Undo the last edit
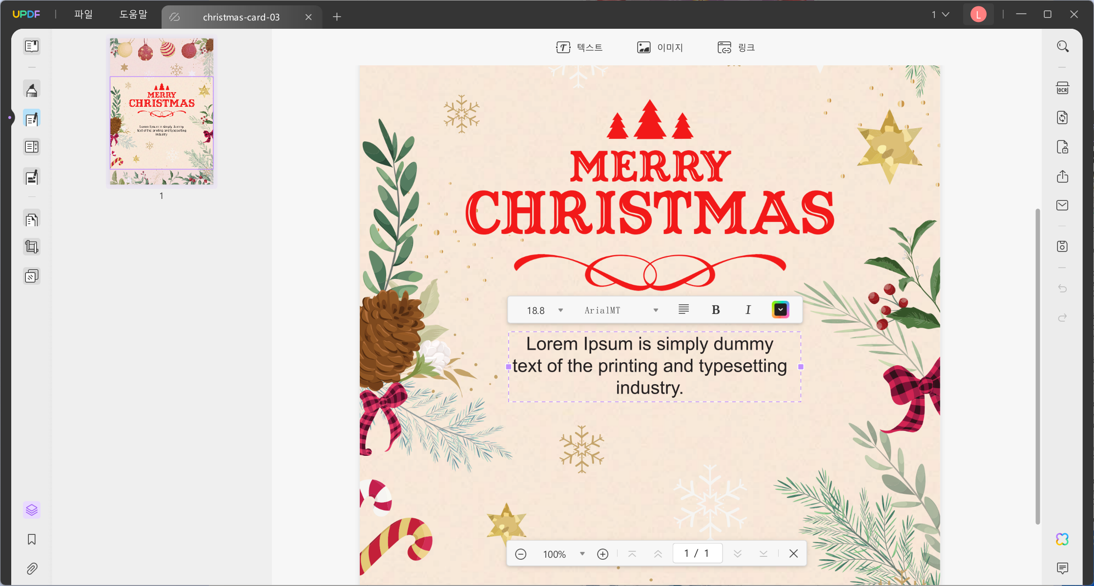This screenshot has width=1094, height=586. (1063, 289)
